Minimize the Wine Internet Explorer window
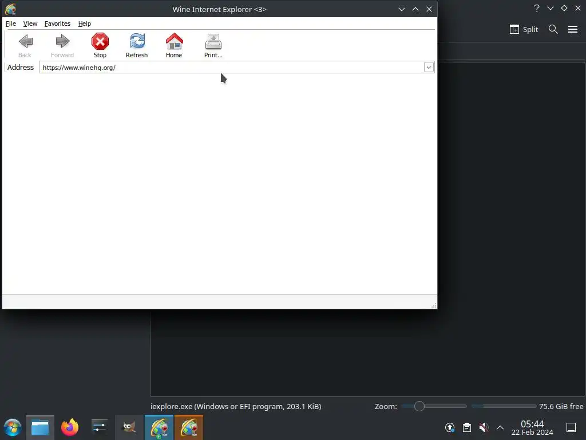This screenshot has height=440, width=586. click(401, 9)
